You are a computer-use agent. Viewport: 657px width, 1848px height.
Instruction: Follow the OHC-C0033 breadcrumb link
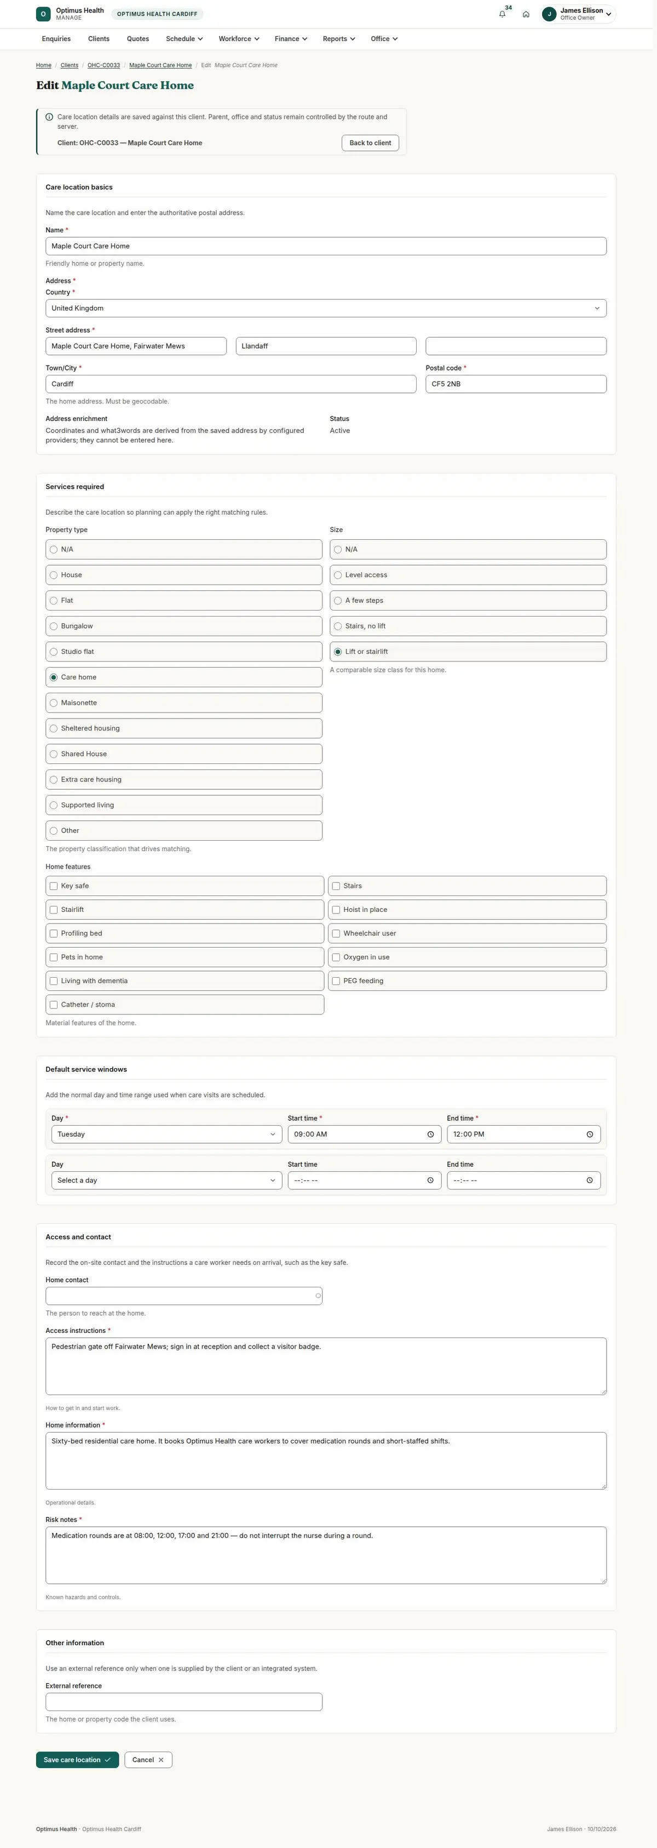[x=104, y=65]
